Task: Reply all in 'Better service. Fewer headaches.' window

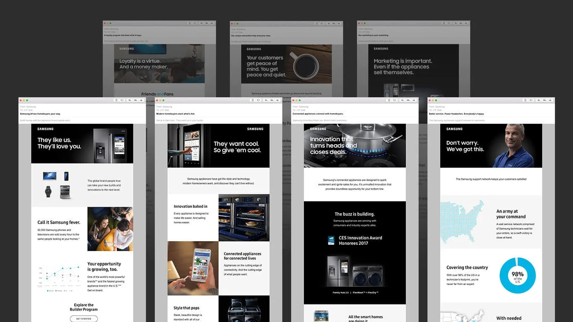Action: [544, 100]
